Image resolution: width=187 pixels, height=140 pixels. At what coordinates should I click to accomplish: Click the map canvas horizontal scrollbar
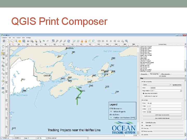(71, 136)
